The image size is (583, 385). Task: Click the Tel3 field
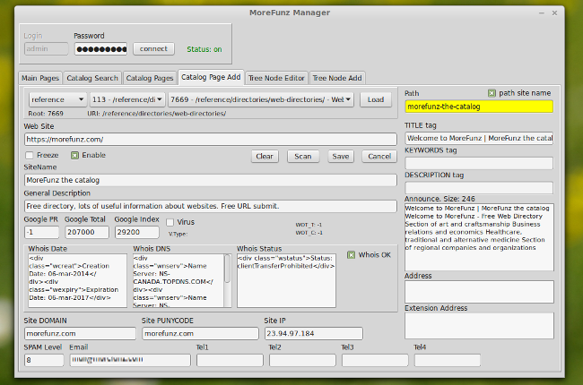click(375, 360)
